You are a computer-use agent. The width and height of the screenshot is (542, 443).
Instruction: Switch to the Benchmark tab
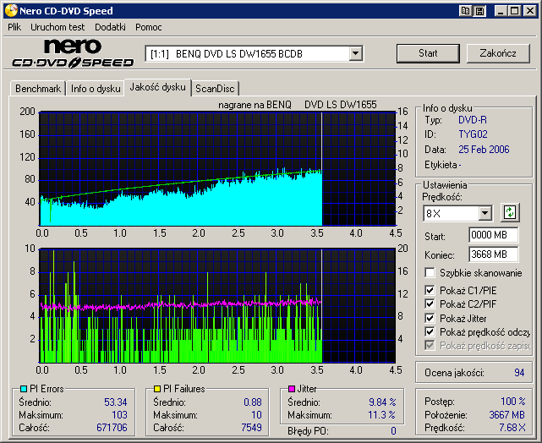[38, 89]
